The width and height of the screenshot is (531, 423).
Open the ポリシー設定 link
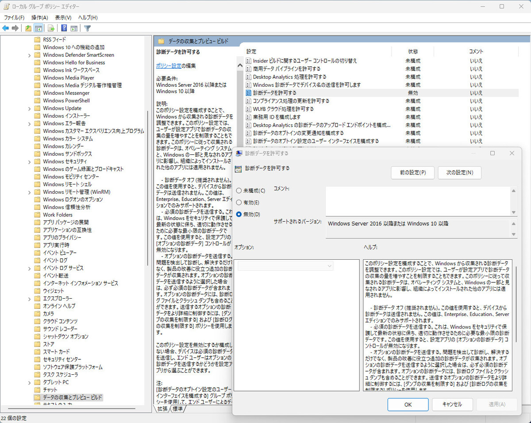point(169,65)
